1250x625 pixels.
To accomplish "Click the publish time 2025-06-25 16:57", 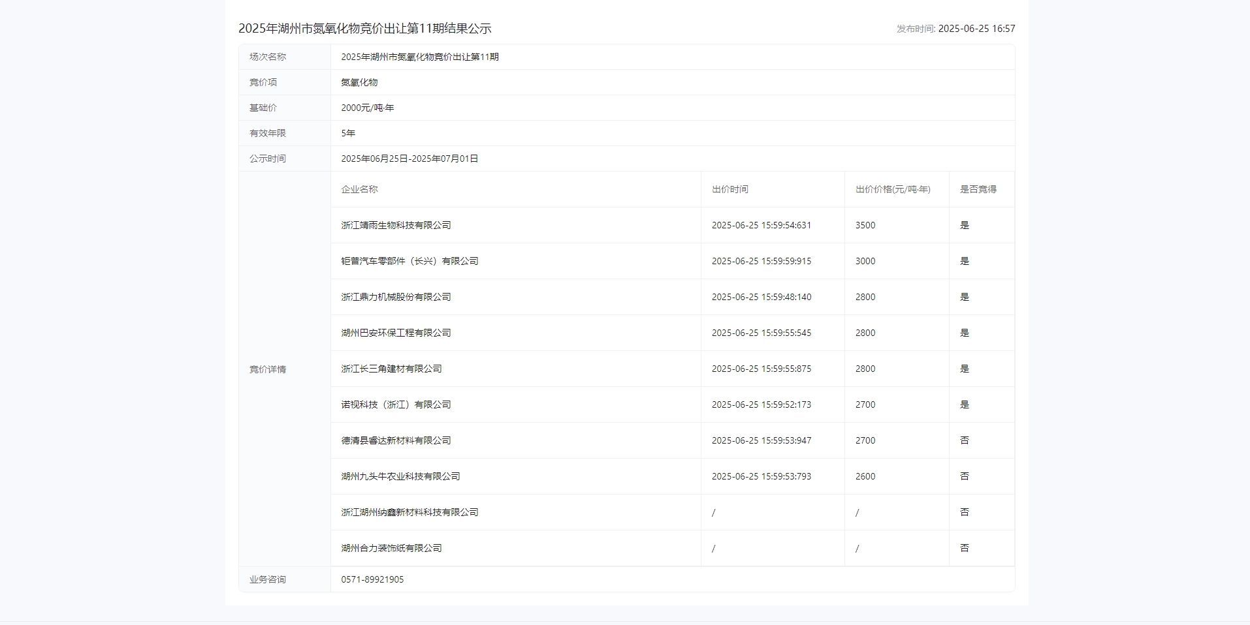I will pos(976,29).
